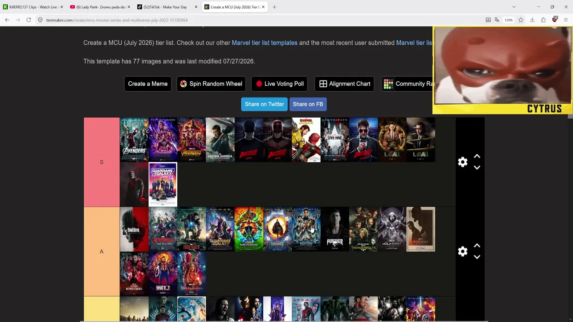Select the Punisher poster
Screen dimensions: 573x322
[x=335, y=229]
